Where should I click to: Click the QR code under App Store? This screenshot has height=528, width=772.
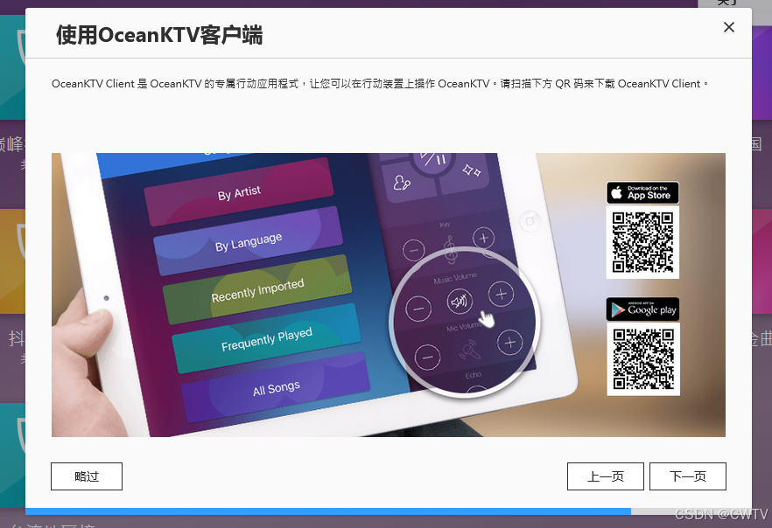[x=642, y=242]
